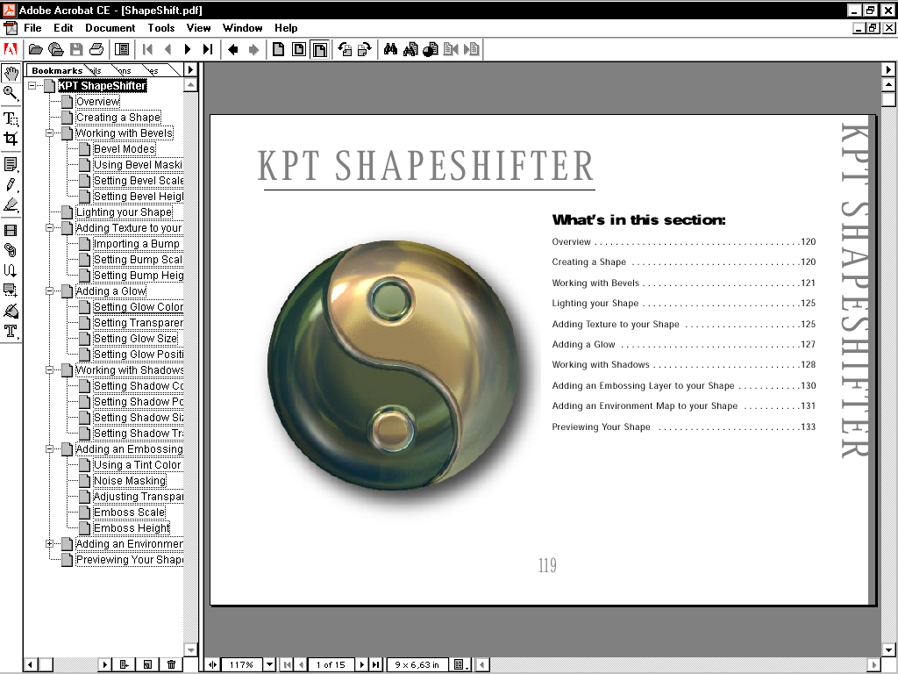Toggle the navigation pane toolbar icon
This screenshot has height=674, width=898.
pyautogui.click(x=121, y=50)
